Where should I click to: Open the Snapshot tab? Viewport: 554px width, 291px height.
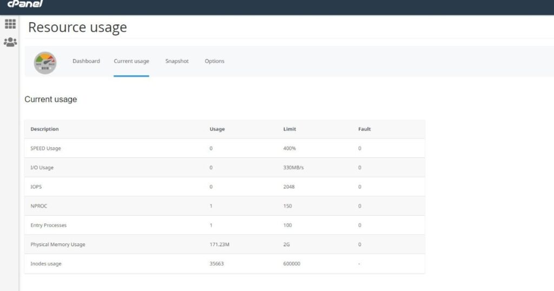pos(177,61)
